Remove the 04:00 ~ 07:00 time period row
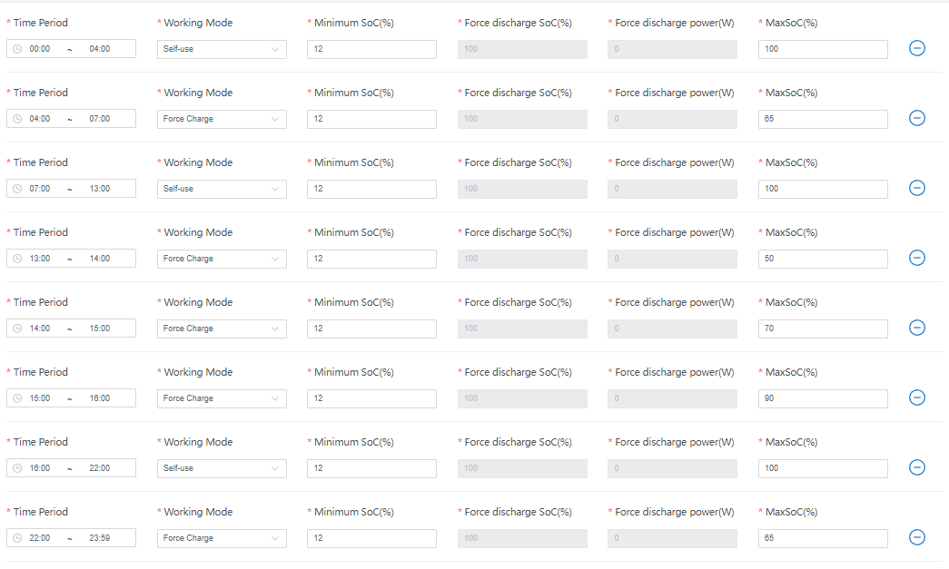 coord(917,118)
